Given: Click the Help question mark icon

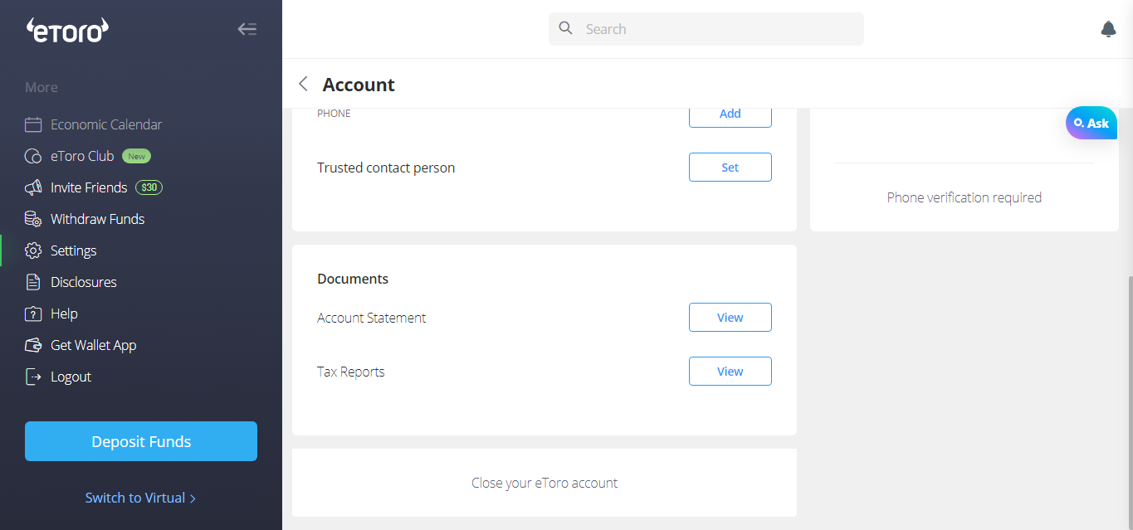Looking at the screenshot, I should pyautogui.click(x=33, y=314).
